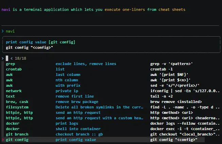Click the fuzzy search input cursor
This screenshot has width=222, height=144.
pos(7,58)
